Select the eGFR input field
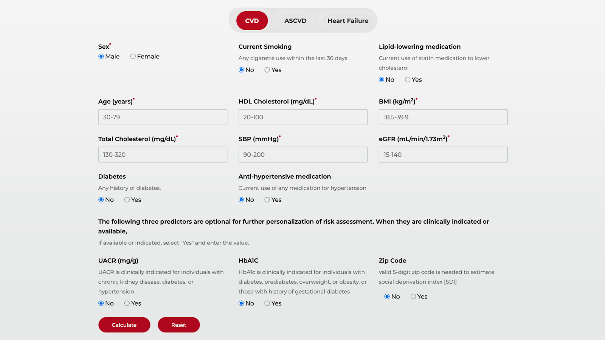Screen dimensions: 605x340 coord(443,155)
